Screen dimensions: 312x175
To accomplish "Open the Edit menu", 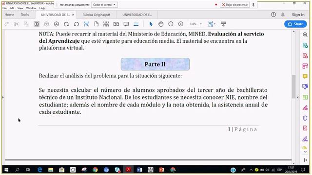I will point(12,8).
